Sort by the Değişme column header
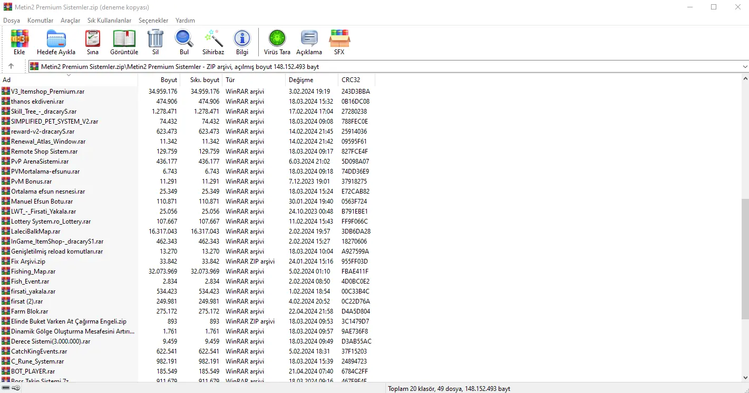Image resolution: width=749 pixels, height=393 pixels. coord(312,80)
